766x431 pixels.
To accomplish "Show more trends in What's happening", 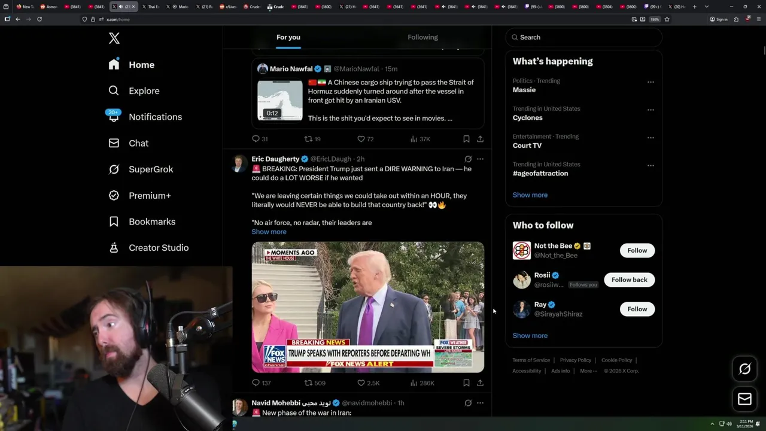I will tap(530, 195).
